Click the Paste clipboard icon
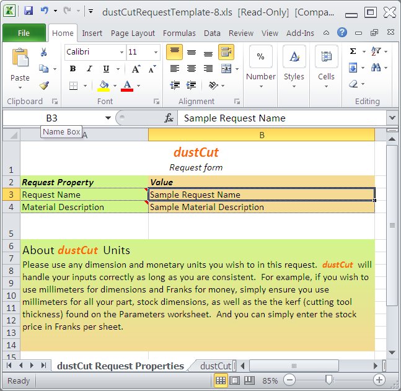Image resolution: width=401 pixels, height=391 pixels. click(x=20, y=58)
